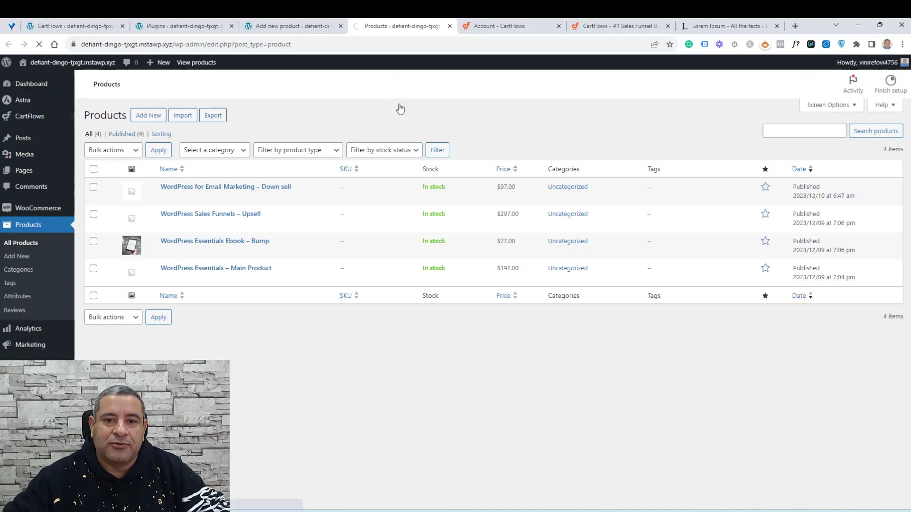
Task: Expand the Bulk actions dropdown
Action: click(x=112, y=150)
